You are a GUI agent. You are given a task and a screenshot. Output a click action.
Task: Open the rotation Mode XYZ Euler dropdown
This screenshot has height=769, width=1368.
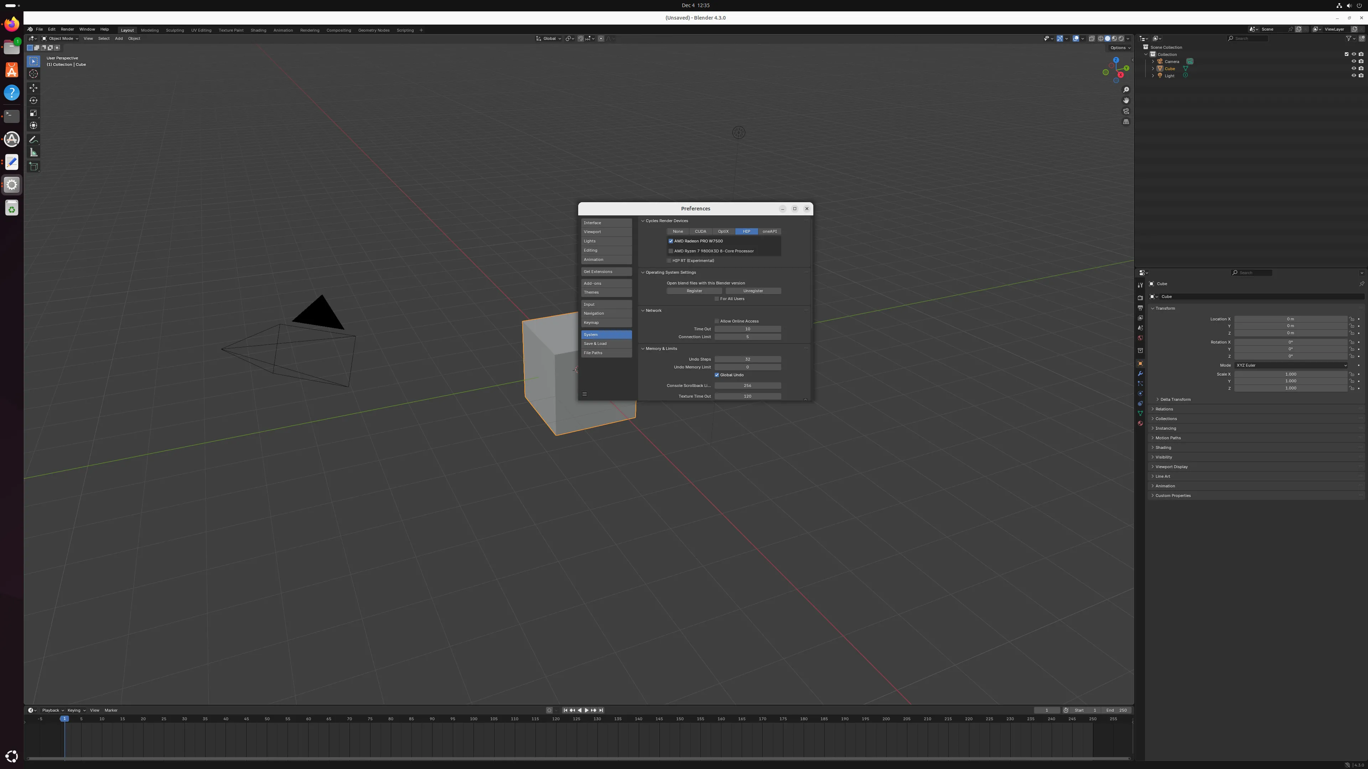[1291, 365]
